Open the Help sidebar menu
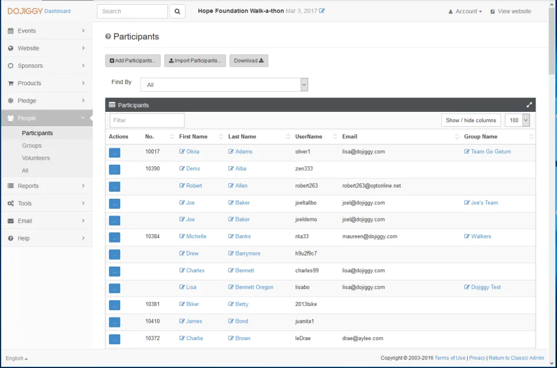This screenshot has width=557, height=368. [x=46, y=238]
